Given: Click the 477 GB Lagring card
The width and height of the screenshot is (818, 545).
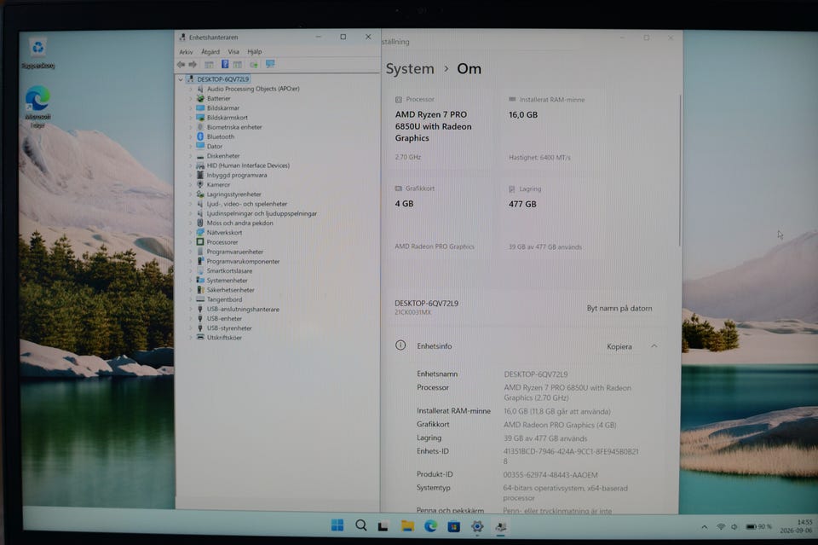Looking at the screenshot, I should click(x=586, y=217).
